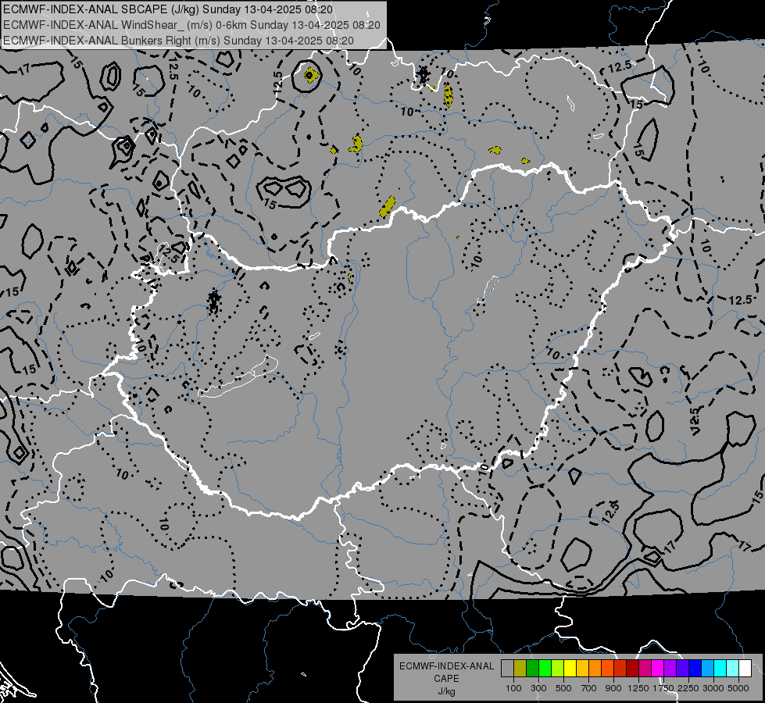Click the Bunkers Right (m/s) header line

click(x=179, y=41)
